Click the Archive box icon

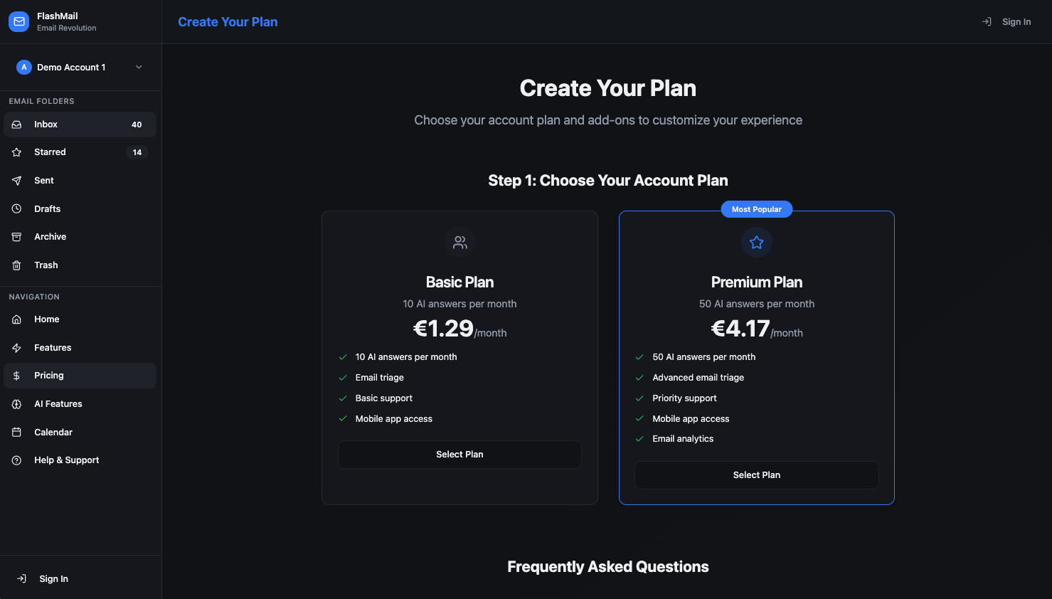pyautogui.click(x=16, y=237)
